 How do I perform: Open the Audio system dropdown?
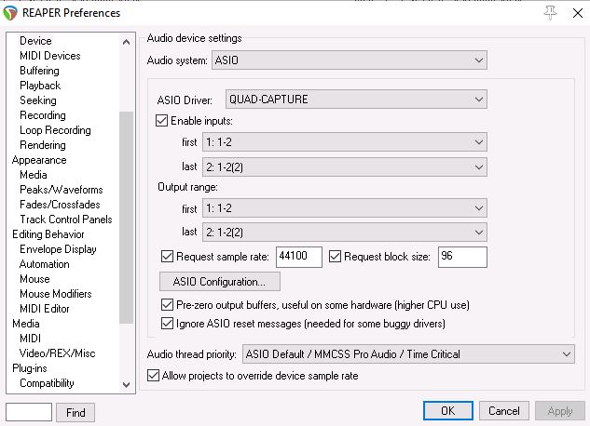(x=350, y=60)
